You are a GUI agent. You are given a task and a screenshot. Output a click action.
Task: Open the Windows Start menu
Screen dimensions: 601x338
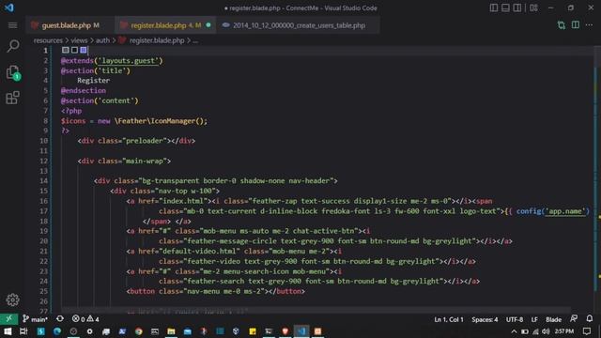coord(8,331)
